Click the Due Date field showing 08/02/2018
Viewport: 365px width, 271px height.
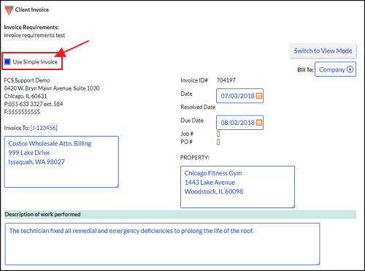pyautogui.click(x=239, y=122)
